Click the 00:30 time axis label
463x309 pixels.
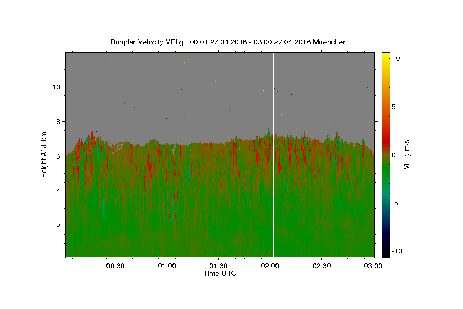[115, 266]
